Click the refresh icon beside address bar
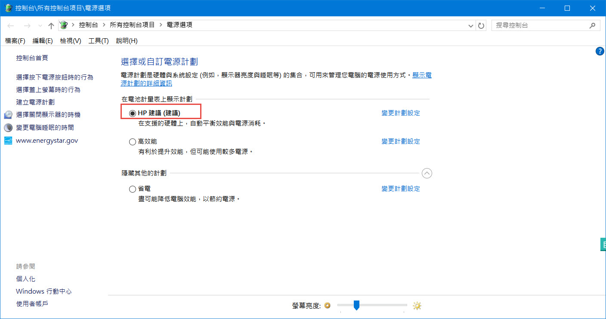606x319 pixels. click(x=481, y=26)
